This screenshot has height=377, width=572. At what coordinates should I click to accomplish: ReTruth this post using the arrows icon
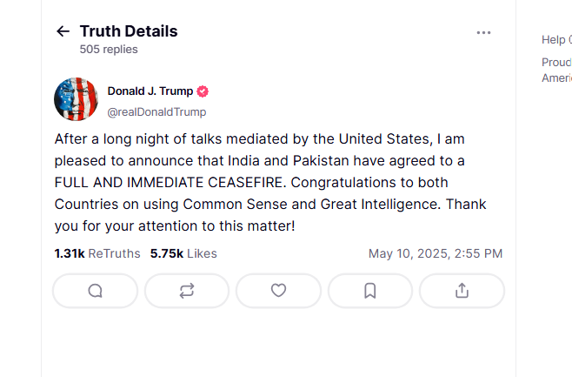(x=187, y=291)
